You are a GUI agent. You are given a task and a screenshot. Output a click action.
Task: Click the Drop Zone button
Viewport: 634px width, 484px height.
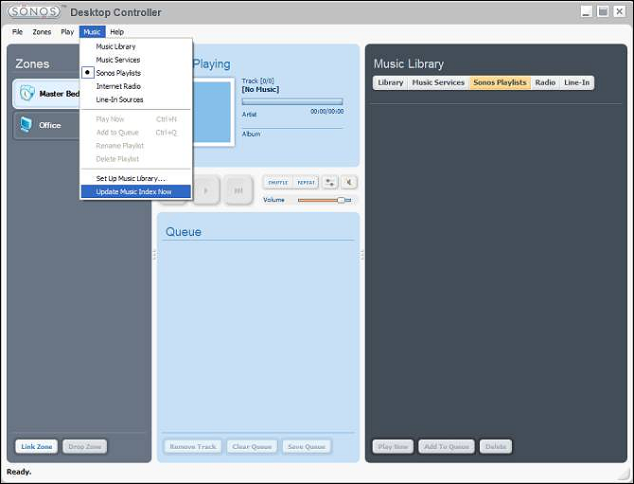point(85,447)
